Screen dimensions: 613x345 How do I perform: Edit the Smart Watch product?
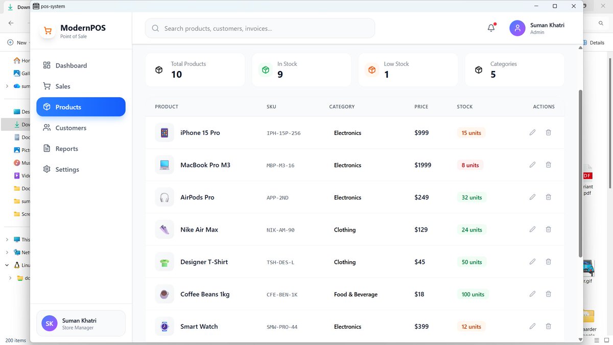pyautogui.click(x=532, y=326)
